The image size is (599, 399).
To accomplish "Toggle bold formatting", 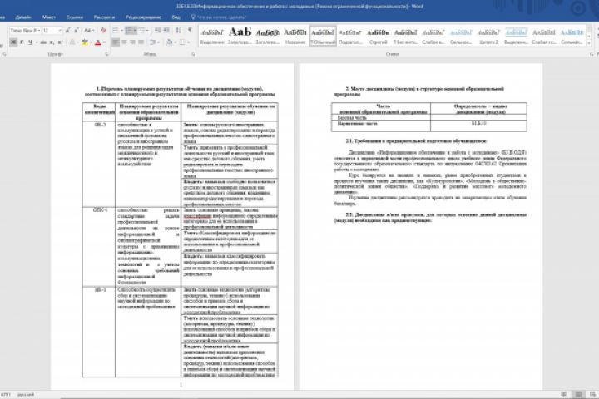I will coord(13,42).
